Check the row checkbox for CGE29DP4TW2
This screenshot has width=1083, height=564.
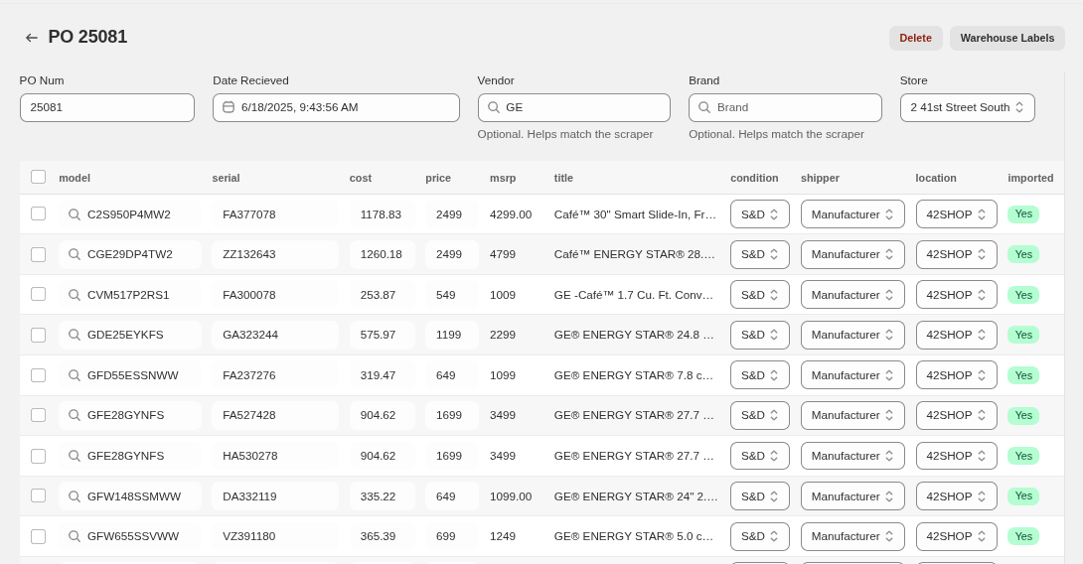38,254
